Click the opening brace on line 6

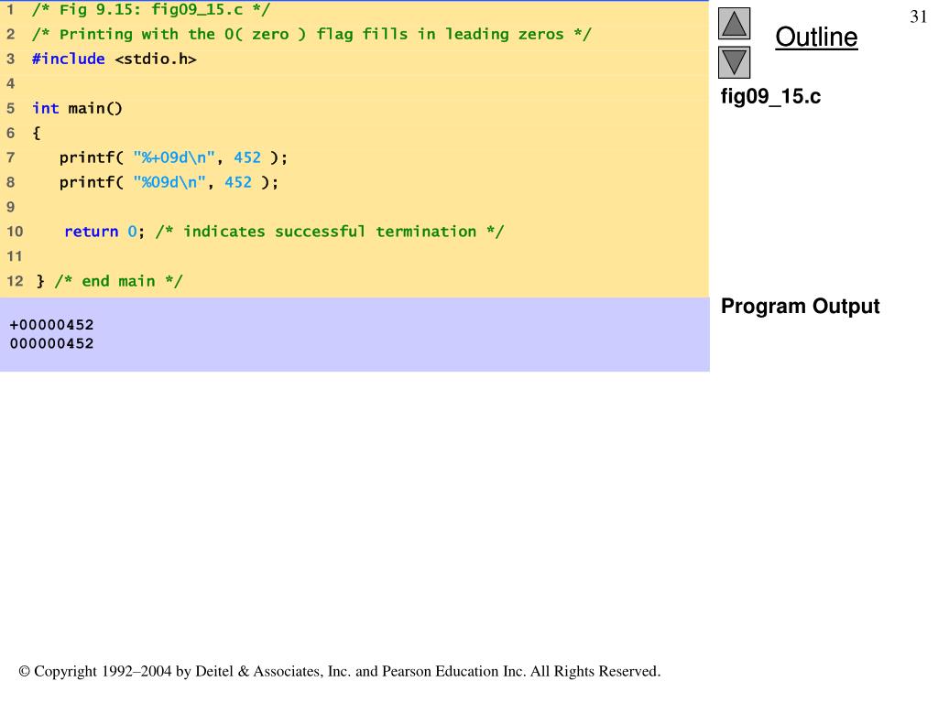37,133
